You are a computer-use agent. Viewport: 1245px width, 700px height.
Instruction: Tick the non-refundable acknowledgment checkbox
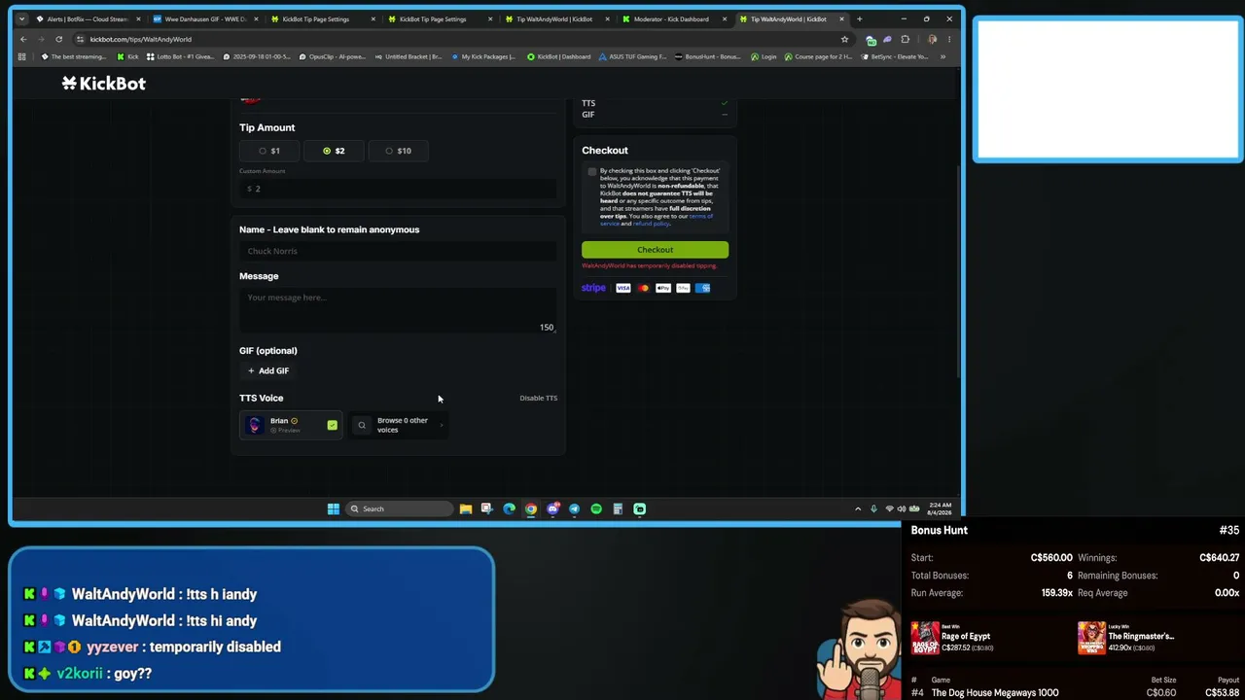[591, 171]
